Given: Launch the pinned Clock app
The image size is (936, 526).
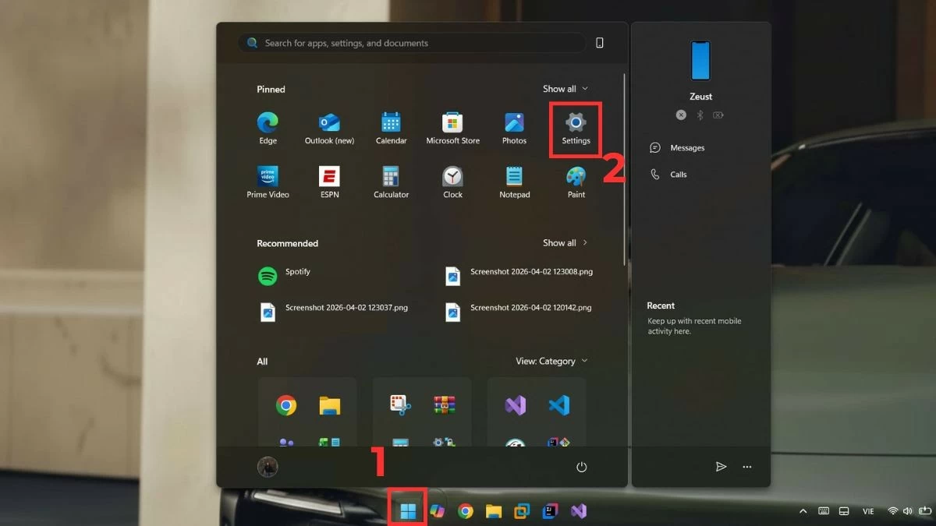Looking at the screenshot, I should tap(452, 182).
